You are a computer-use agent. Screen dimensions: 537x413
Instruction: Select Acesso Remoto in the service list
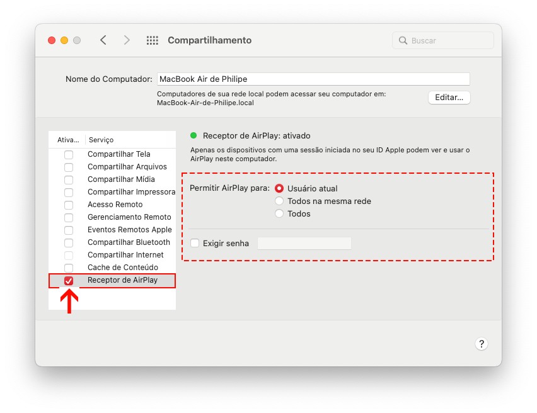tap(115, 205)
